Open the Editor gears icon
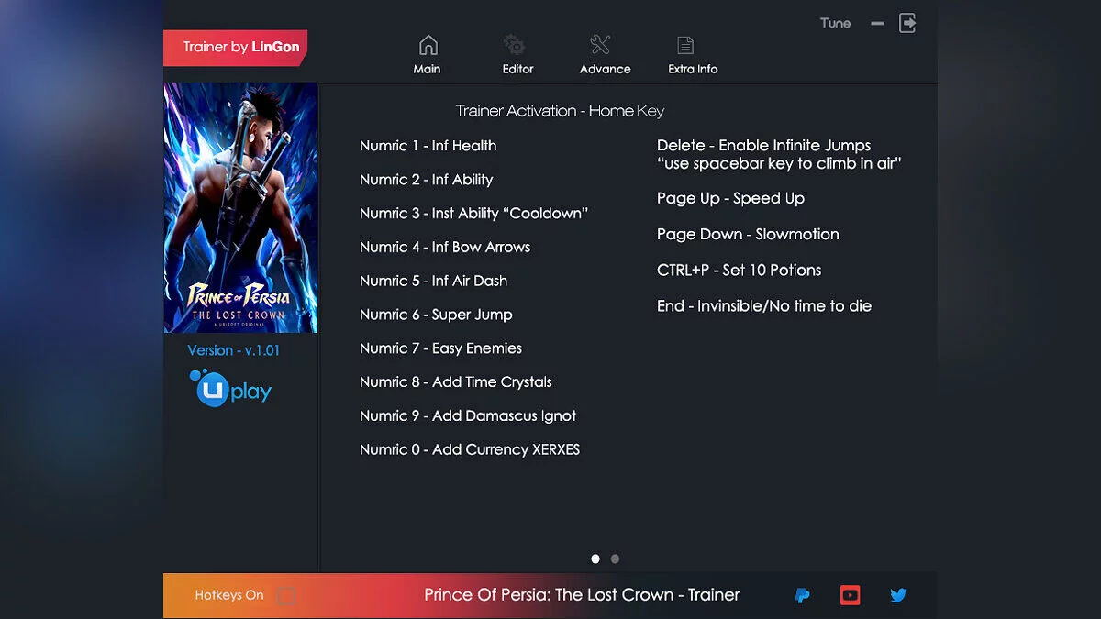This screenshot has height=619, width=1101. pyautogui.click(x=515, y=45)
